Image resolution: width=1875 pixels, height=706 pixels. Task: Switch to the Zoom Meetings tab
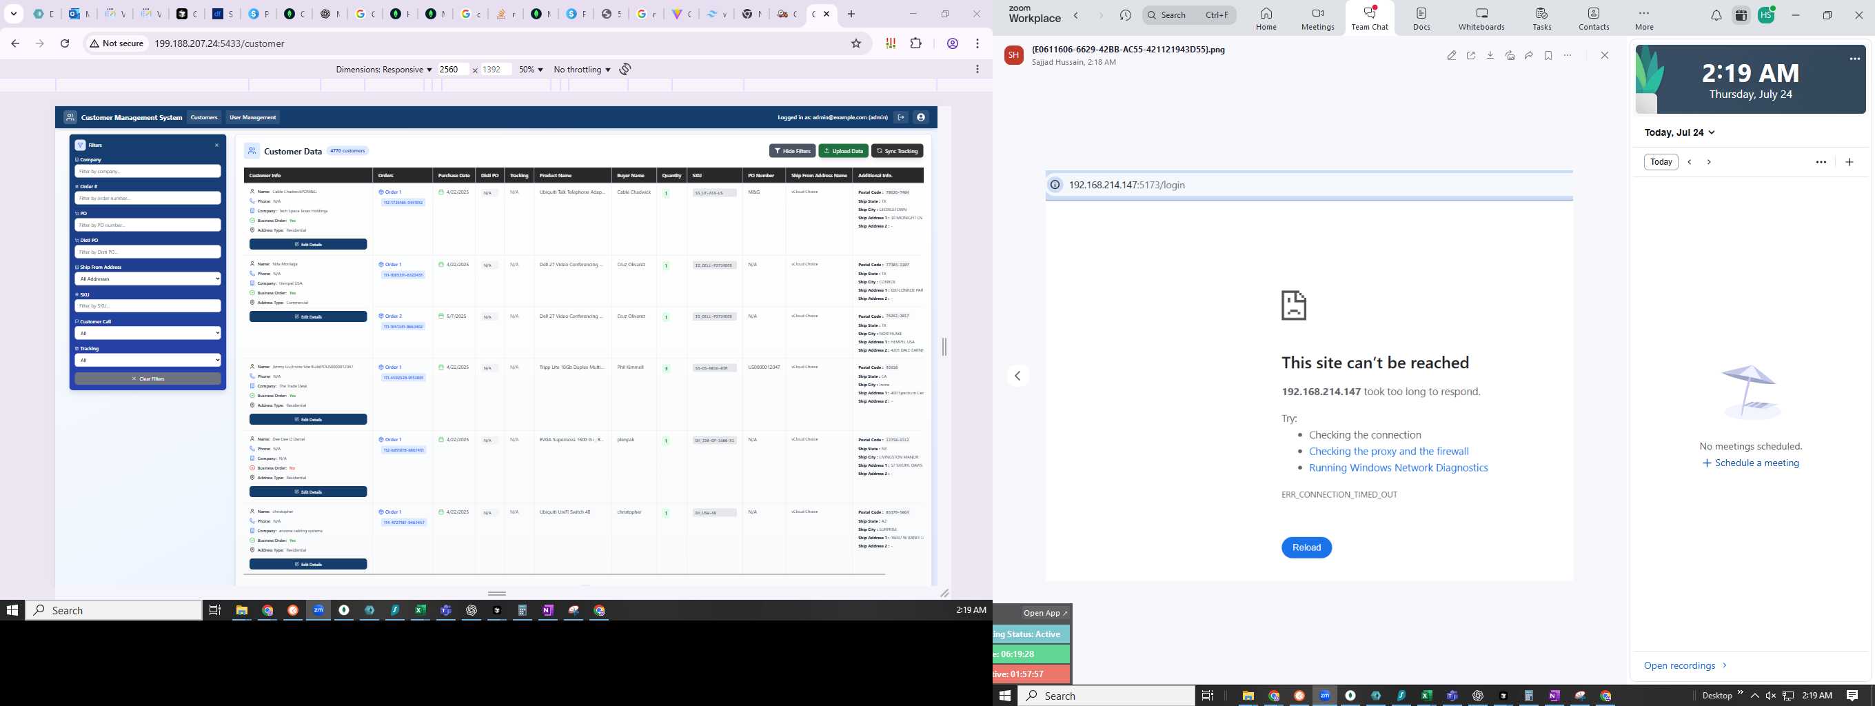point(1317,19)
